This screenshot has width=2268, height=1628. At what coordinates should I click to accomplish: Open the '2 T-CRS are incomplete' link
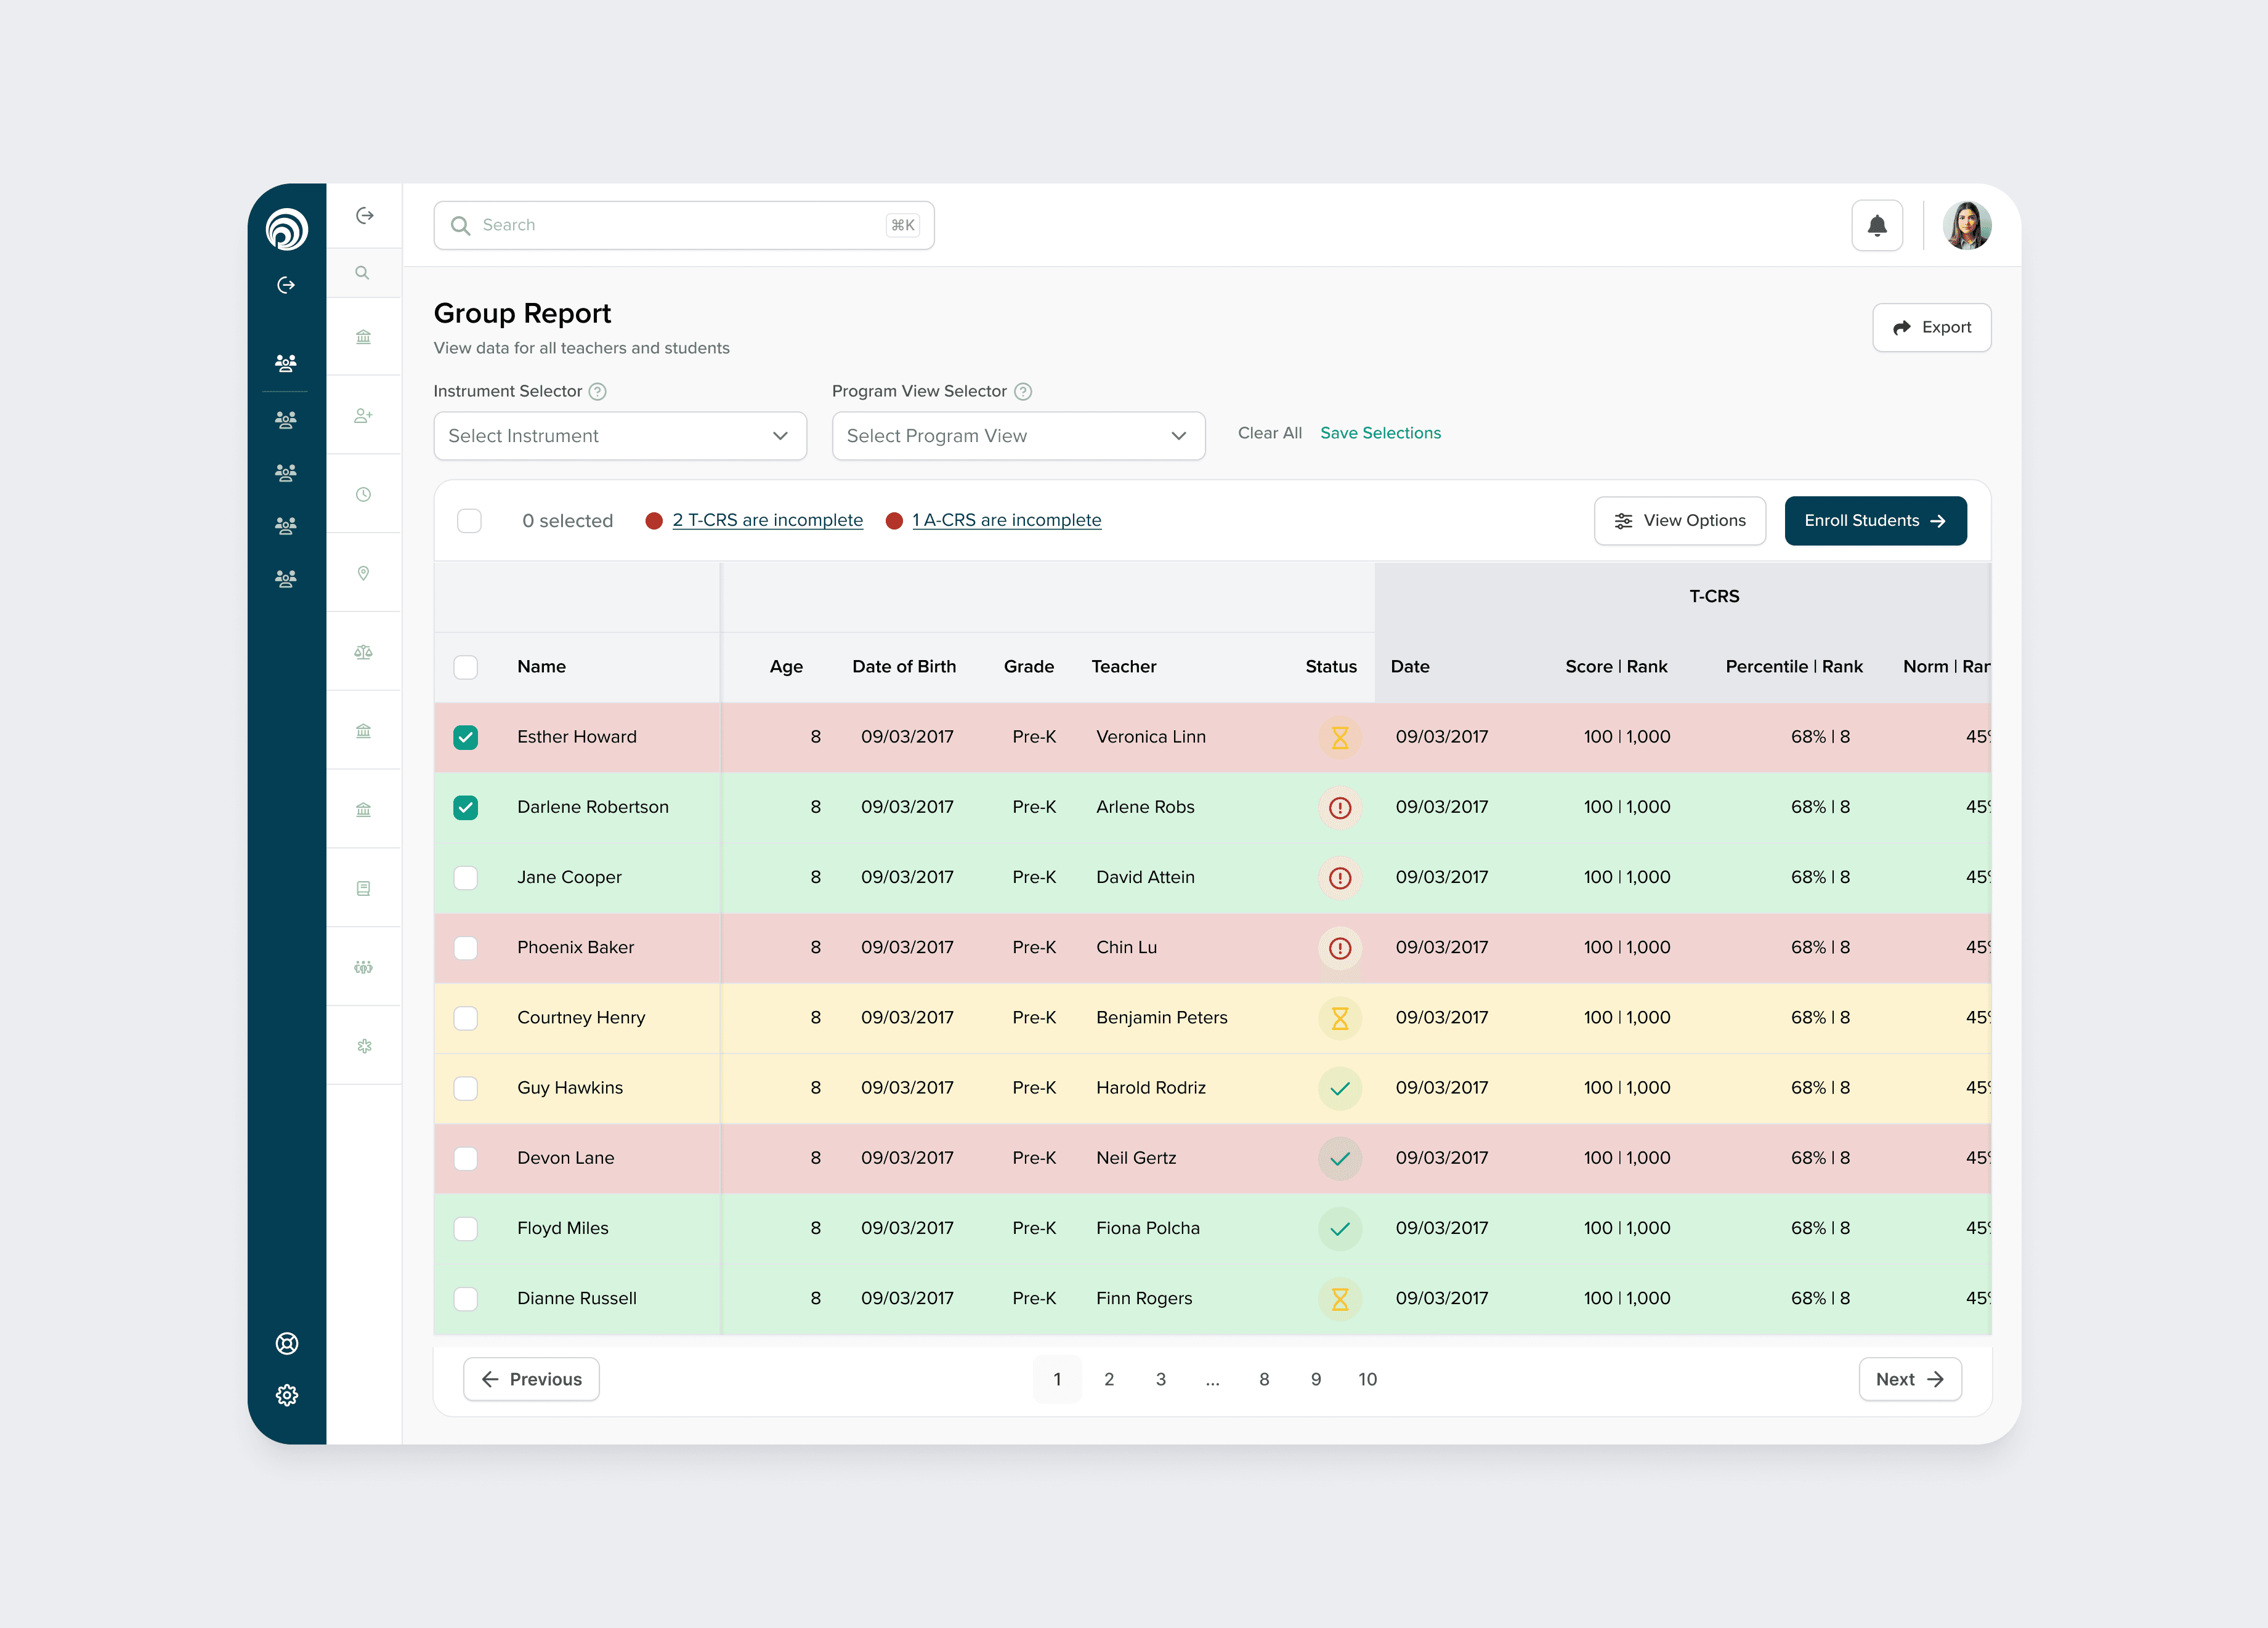[767, 521]
